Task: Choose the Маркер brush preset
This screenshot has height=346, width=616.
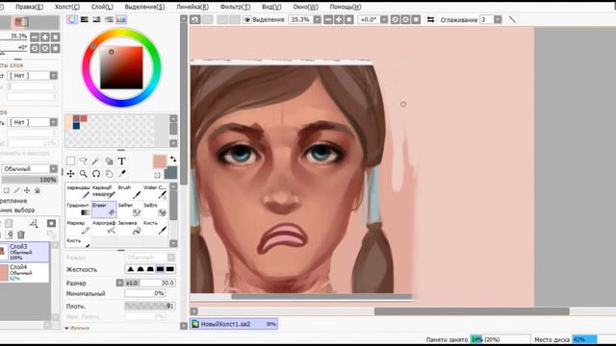Action: [x=78, y=227]
